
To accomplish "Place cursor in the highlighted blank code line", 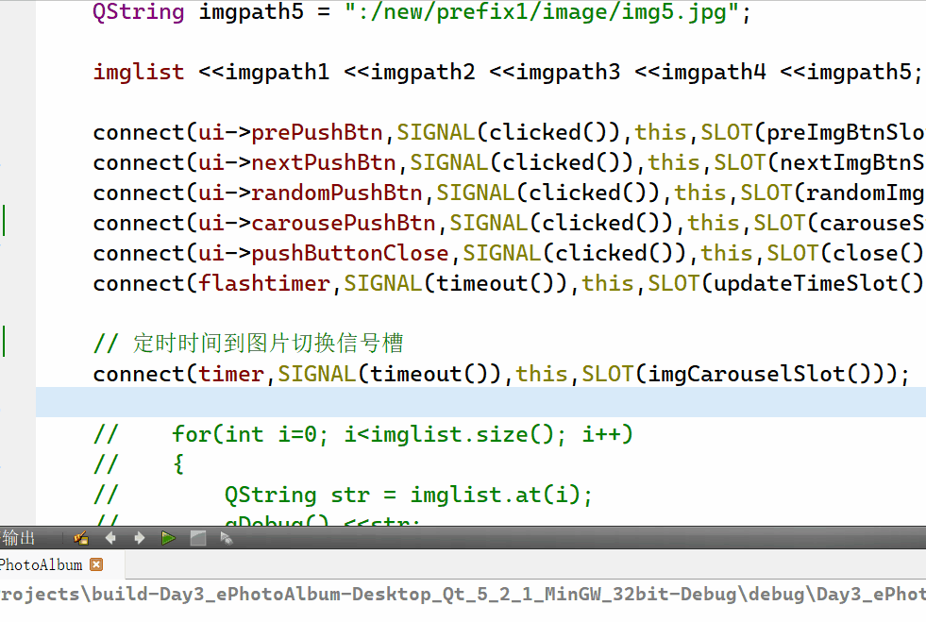I will tap(480, 402).
